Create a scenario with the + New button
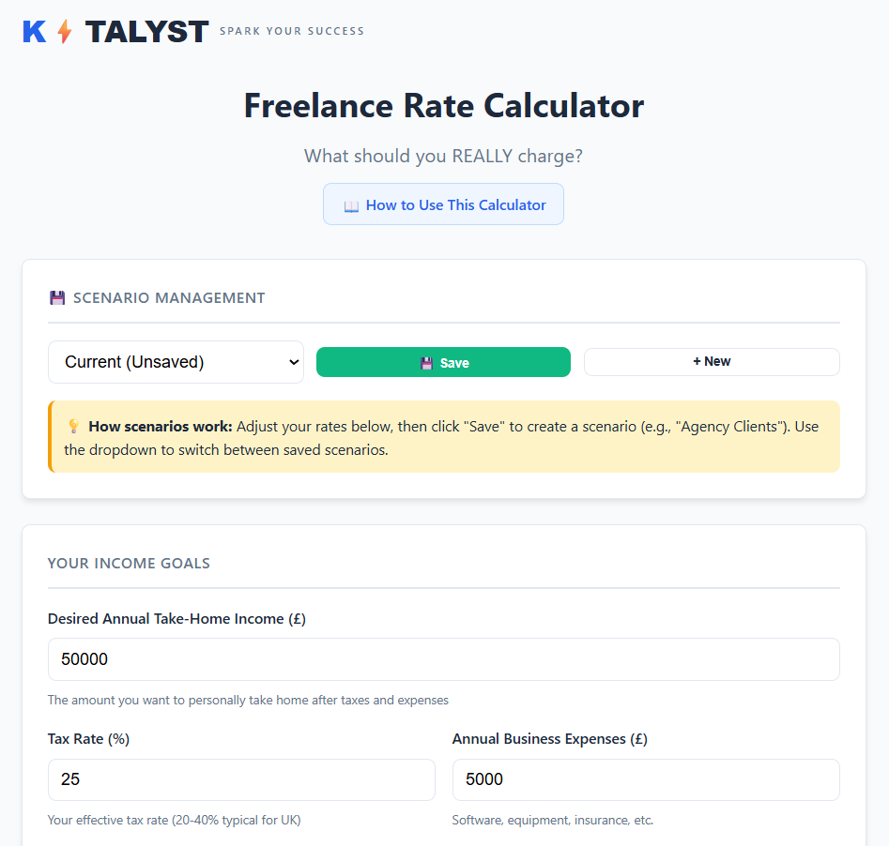 coord(712,362)
